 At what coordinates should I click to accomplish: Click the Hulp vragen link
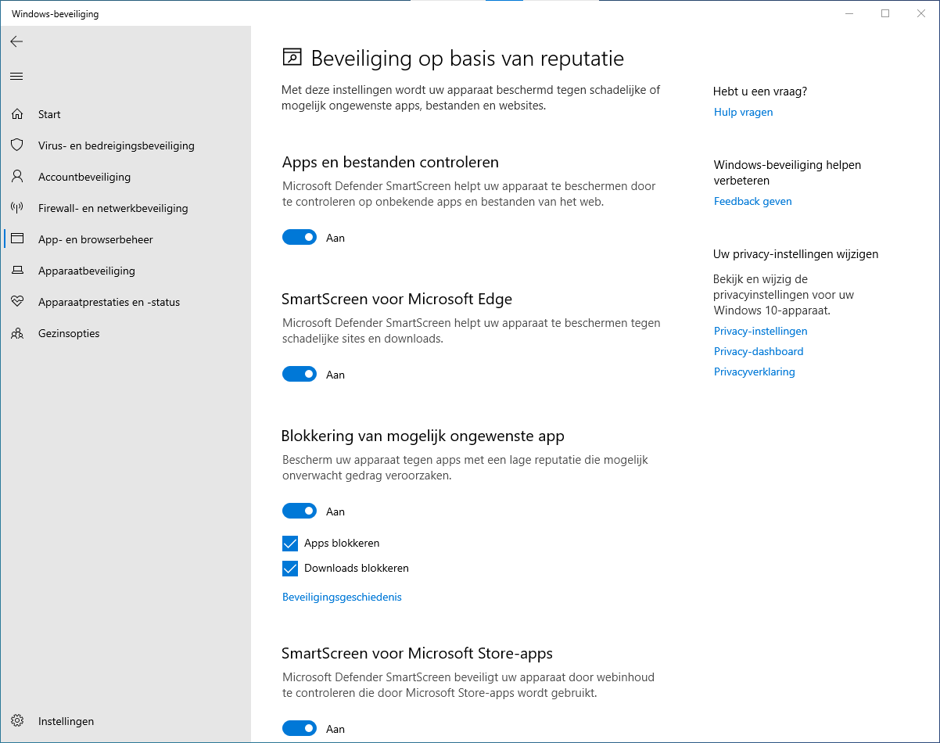click(743, 112)
